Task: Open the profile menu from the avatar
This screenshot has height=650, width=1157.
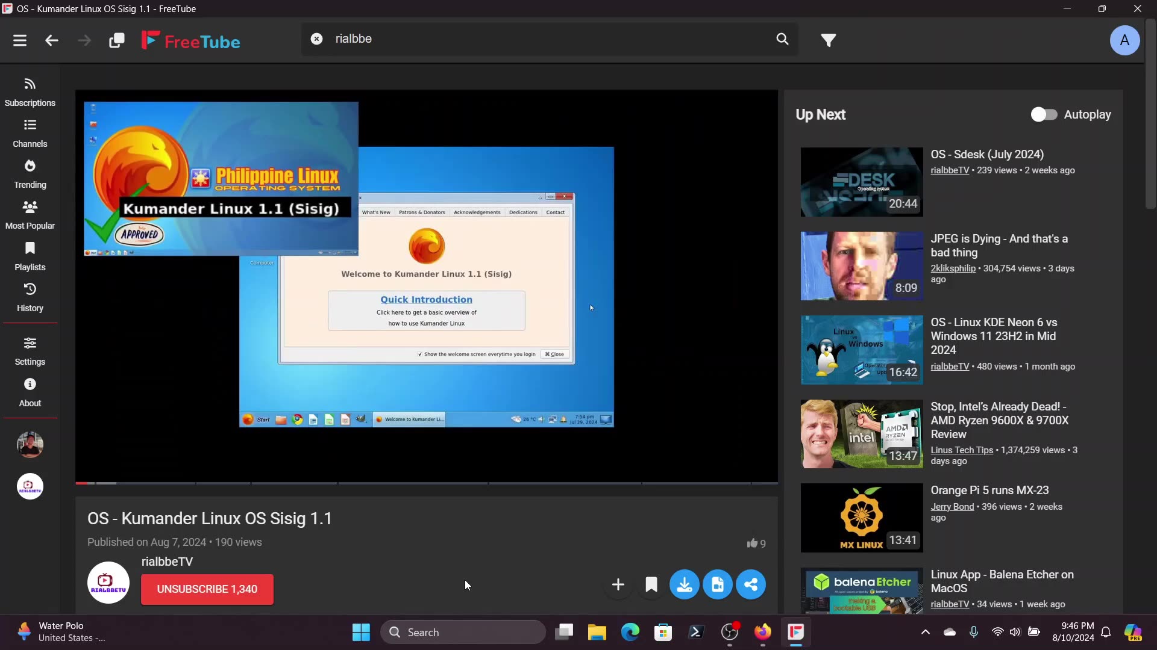Action: pyautogui.click(x=1124, y=40)
